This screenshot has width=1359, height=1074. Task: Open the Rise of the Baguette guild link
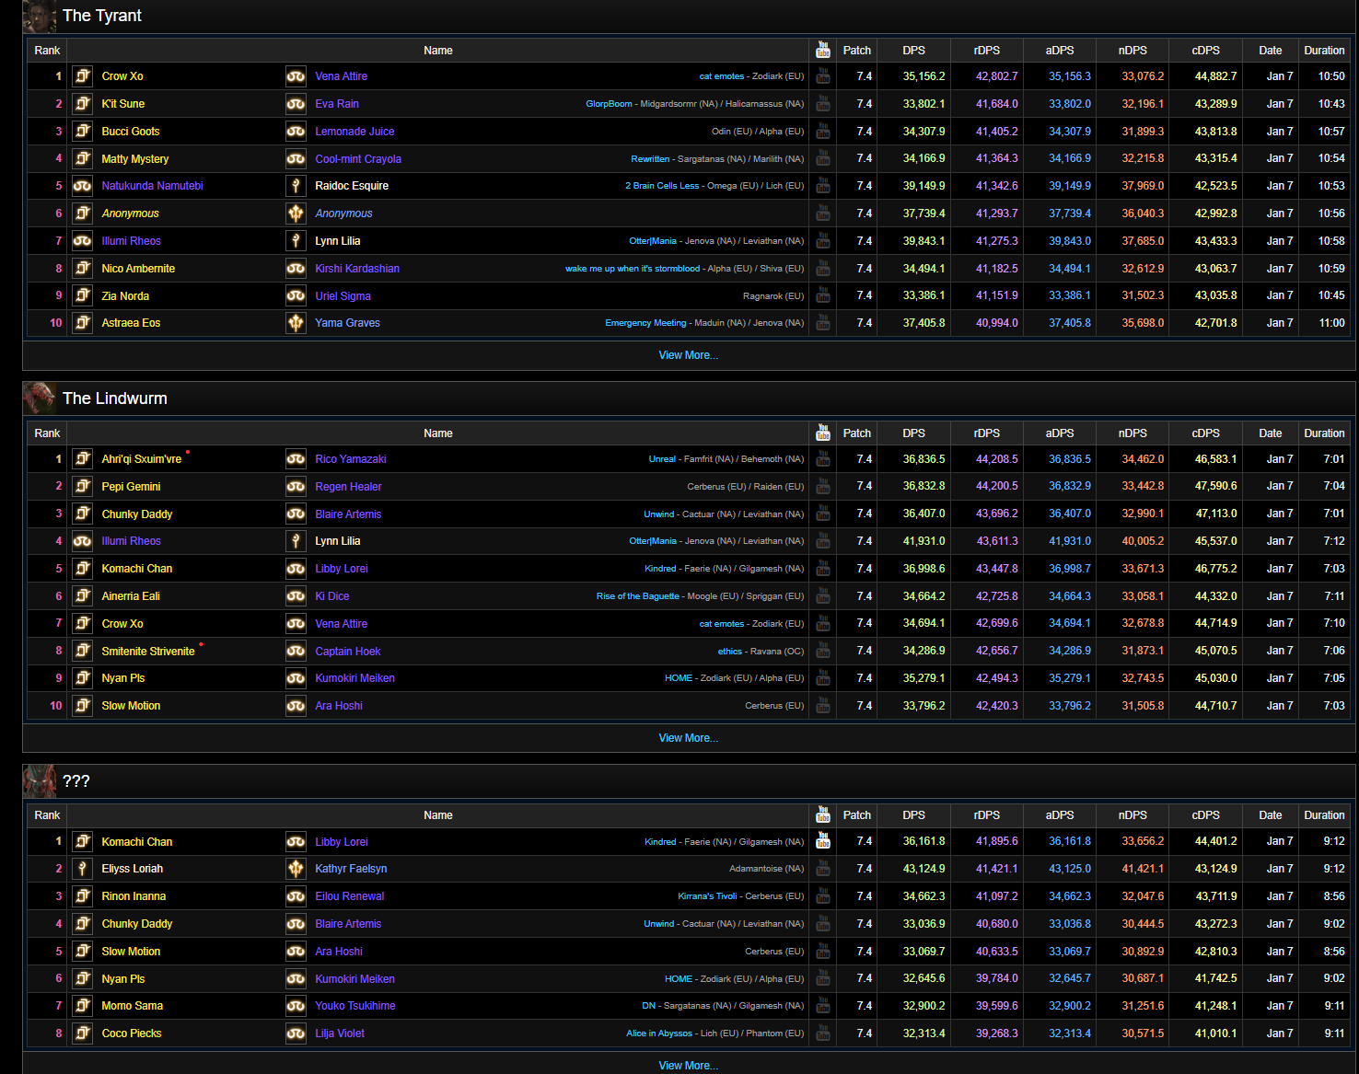coord(637,596)
